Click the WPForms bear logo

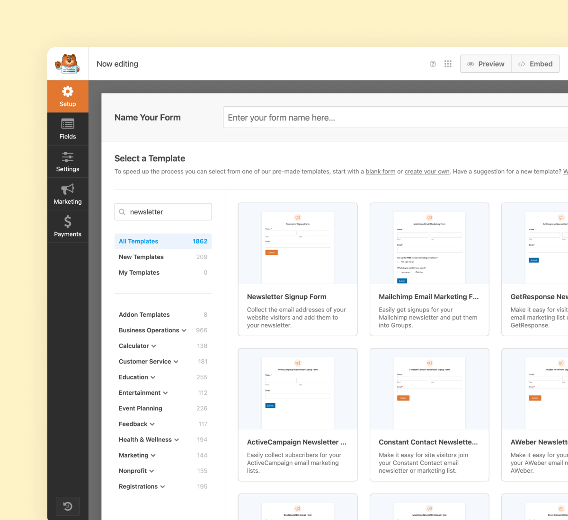click(67, 63)
